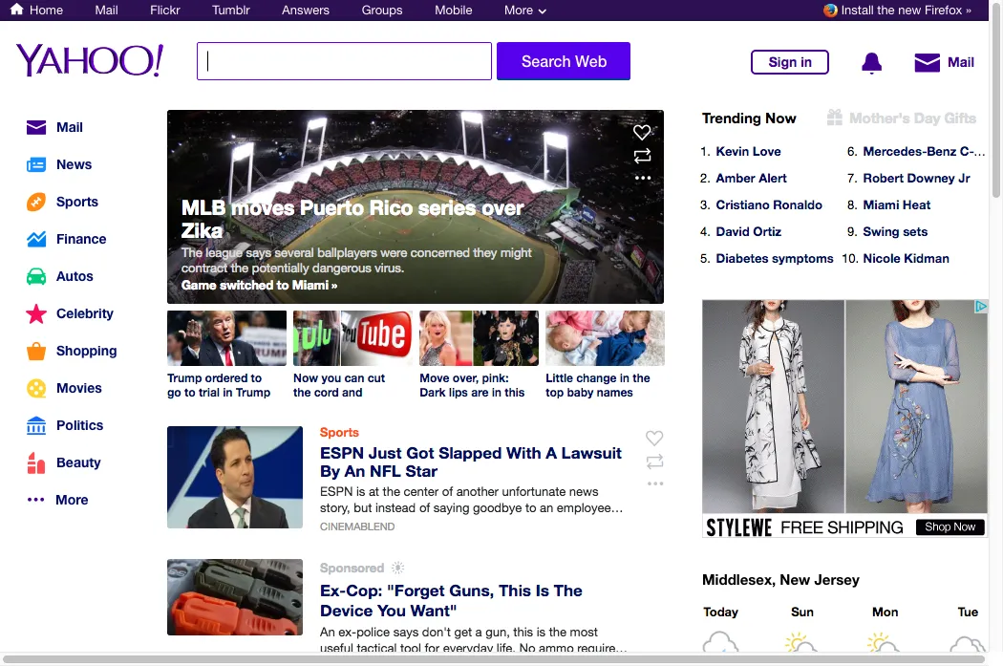Click the vertical page scrollbar
This screenshot has width=1003, height=666.
pyautogui.click(x=995, y=99)
